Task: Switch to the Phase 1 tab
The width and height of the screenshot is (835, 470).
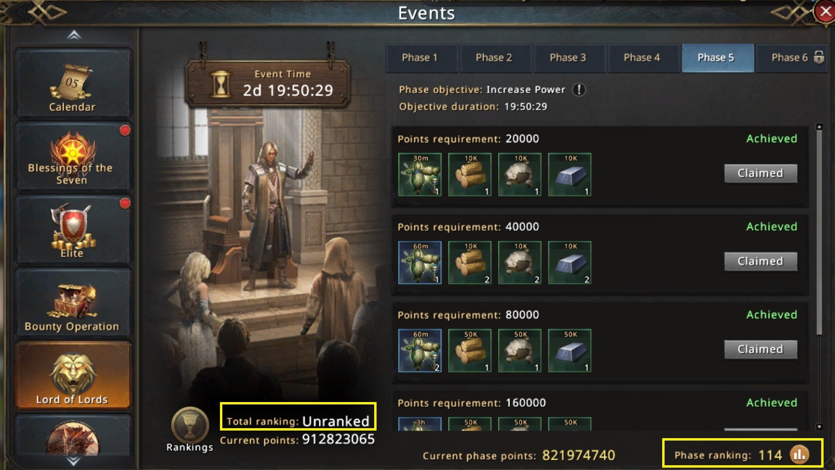Action: [420, 58]
